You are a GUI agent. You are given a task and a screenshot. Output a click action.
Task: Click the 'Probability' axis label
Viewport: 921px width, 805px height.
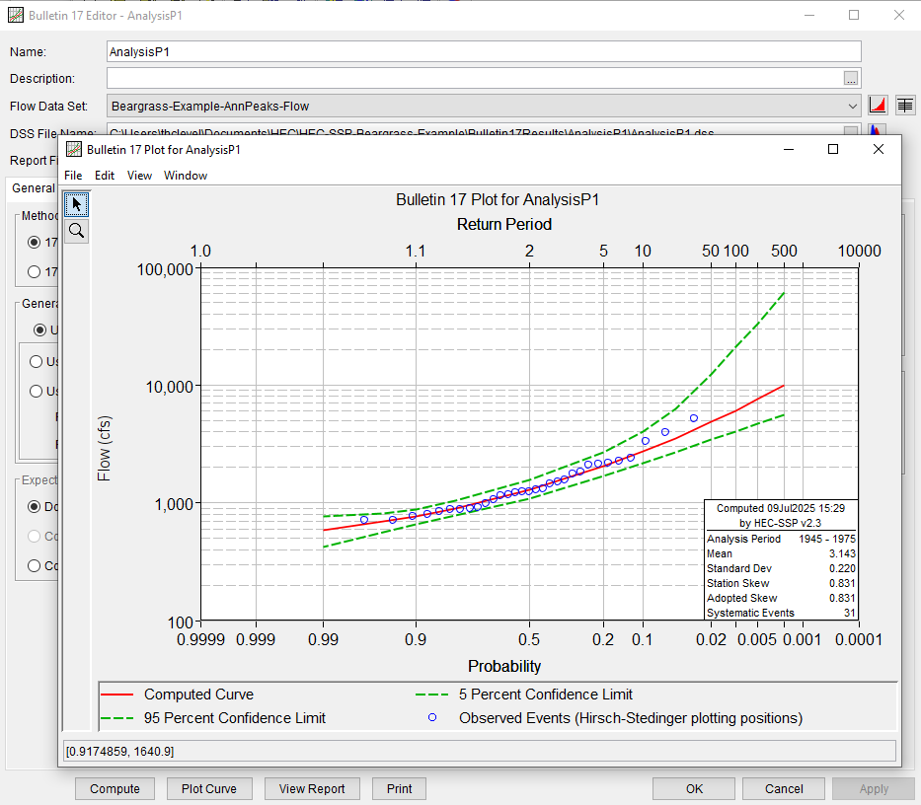coord(504,667)
